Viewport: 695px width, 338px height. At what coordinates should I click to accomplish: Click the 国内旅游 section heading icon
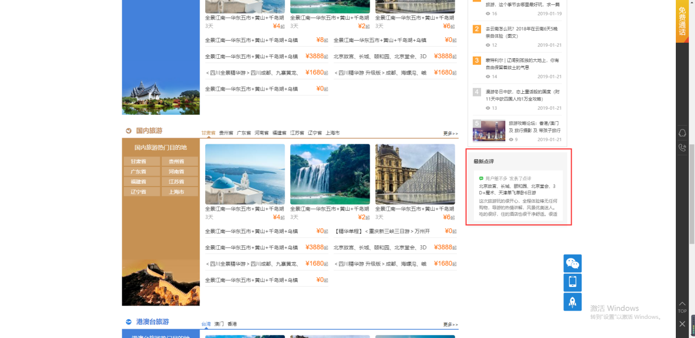click(x=128, y=131)
